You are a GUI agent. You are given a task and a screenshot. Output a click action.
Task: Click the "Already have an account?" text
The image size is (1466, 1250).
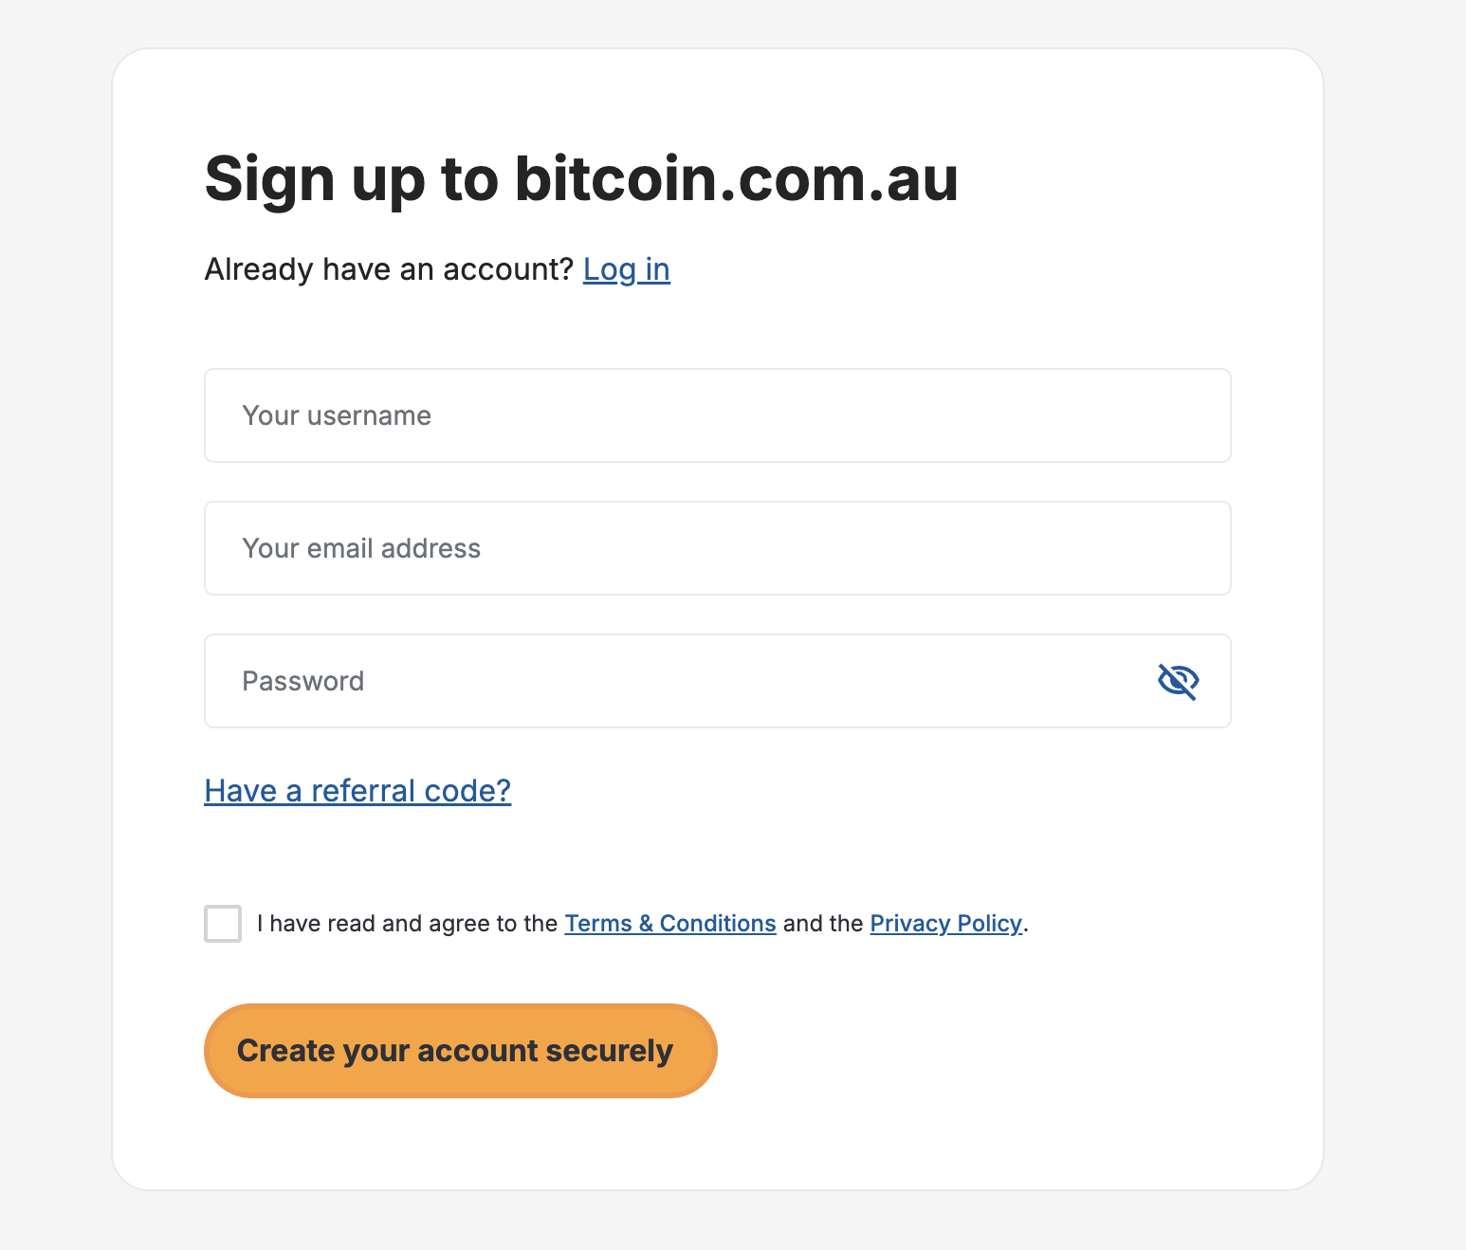click(389, 269)
